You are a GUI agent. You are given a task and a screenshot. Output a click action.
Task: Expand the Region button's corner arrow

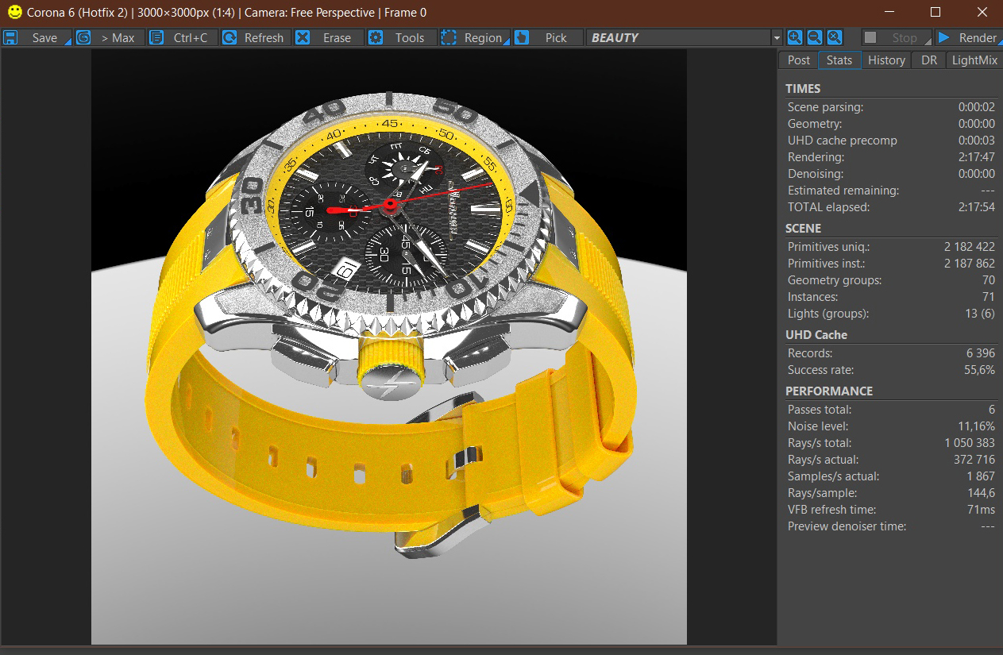506,42
